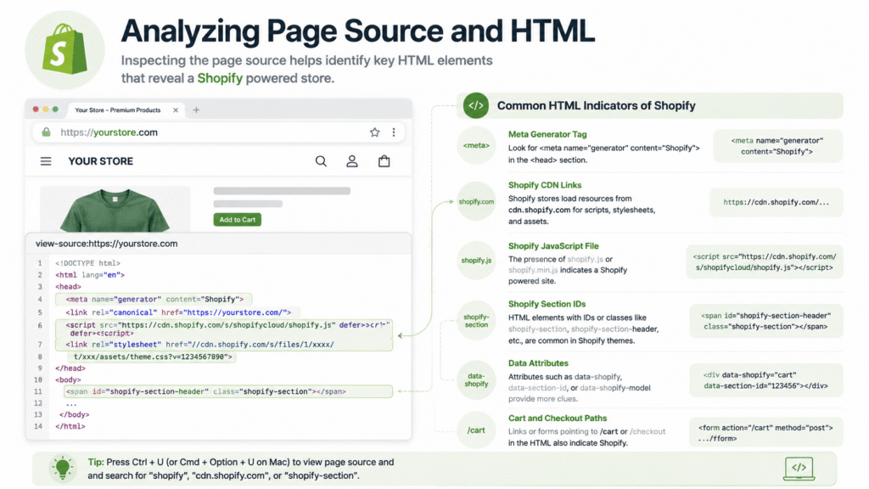This screenshot has height=489, width=869.
Task: Click the shopify-section circle icon
Action: click(x=476, y=320)
